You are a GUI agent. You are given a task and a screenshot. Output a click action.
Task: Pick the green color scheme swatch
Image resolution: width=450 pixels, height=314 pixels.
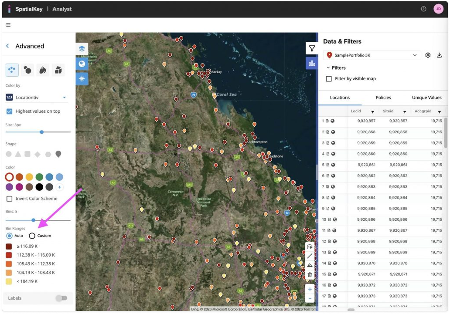[39, 177]
